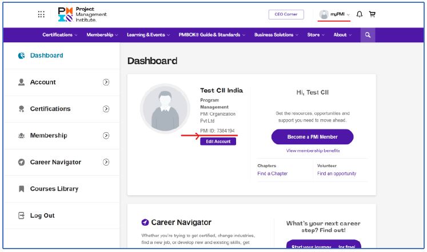
Task: Select Certifications in the sidebar
Action: (x=62, y=109)
